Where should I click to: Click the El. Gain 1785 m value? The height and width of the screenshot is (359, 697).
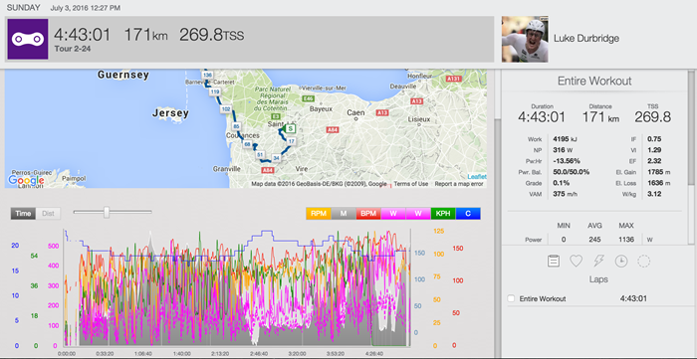click(x=658, y=172)
